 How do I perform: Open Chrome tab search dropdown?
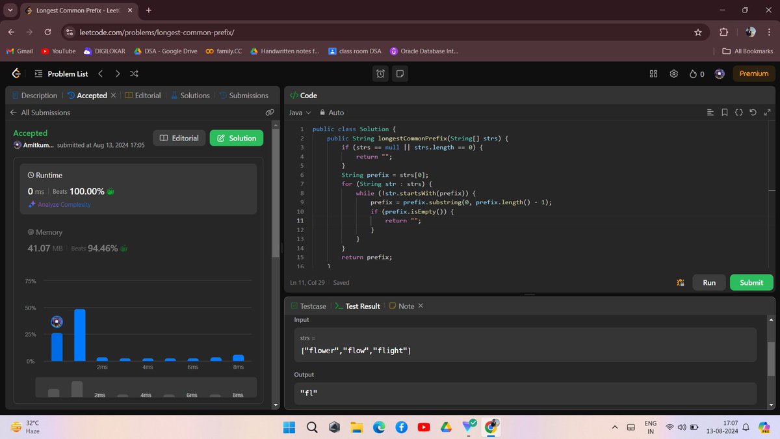(11, 10)
